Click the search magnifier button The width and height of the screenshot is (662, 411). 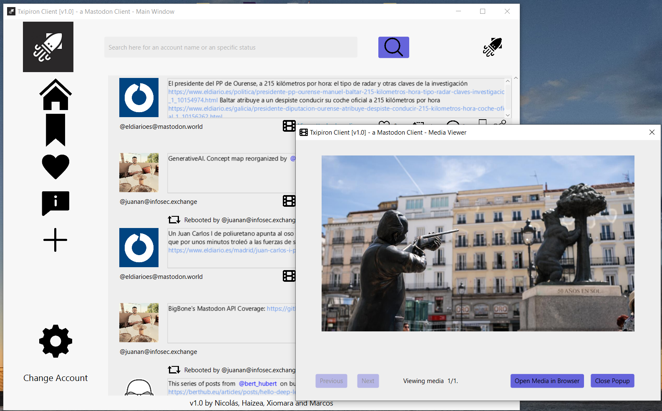click(x=393, y=47)
